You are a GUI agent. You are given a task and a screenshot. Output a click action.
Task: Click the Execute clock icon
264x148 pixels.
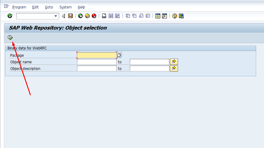point(10,37)
